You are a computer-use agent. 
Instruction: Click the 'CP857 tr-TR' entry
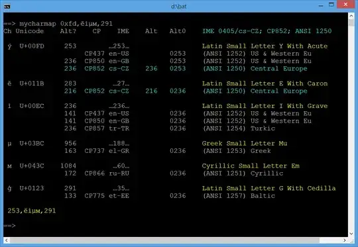coord(107,128)
